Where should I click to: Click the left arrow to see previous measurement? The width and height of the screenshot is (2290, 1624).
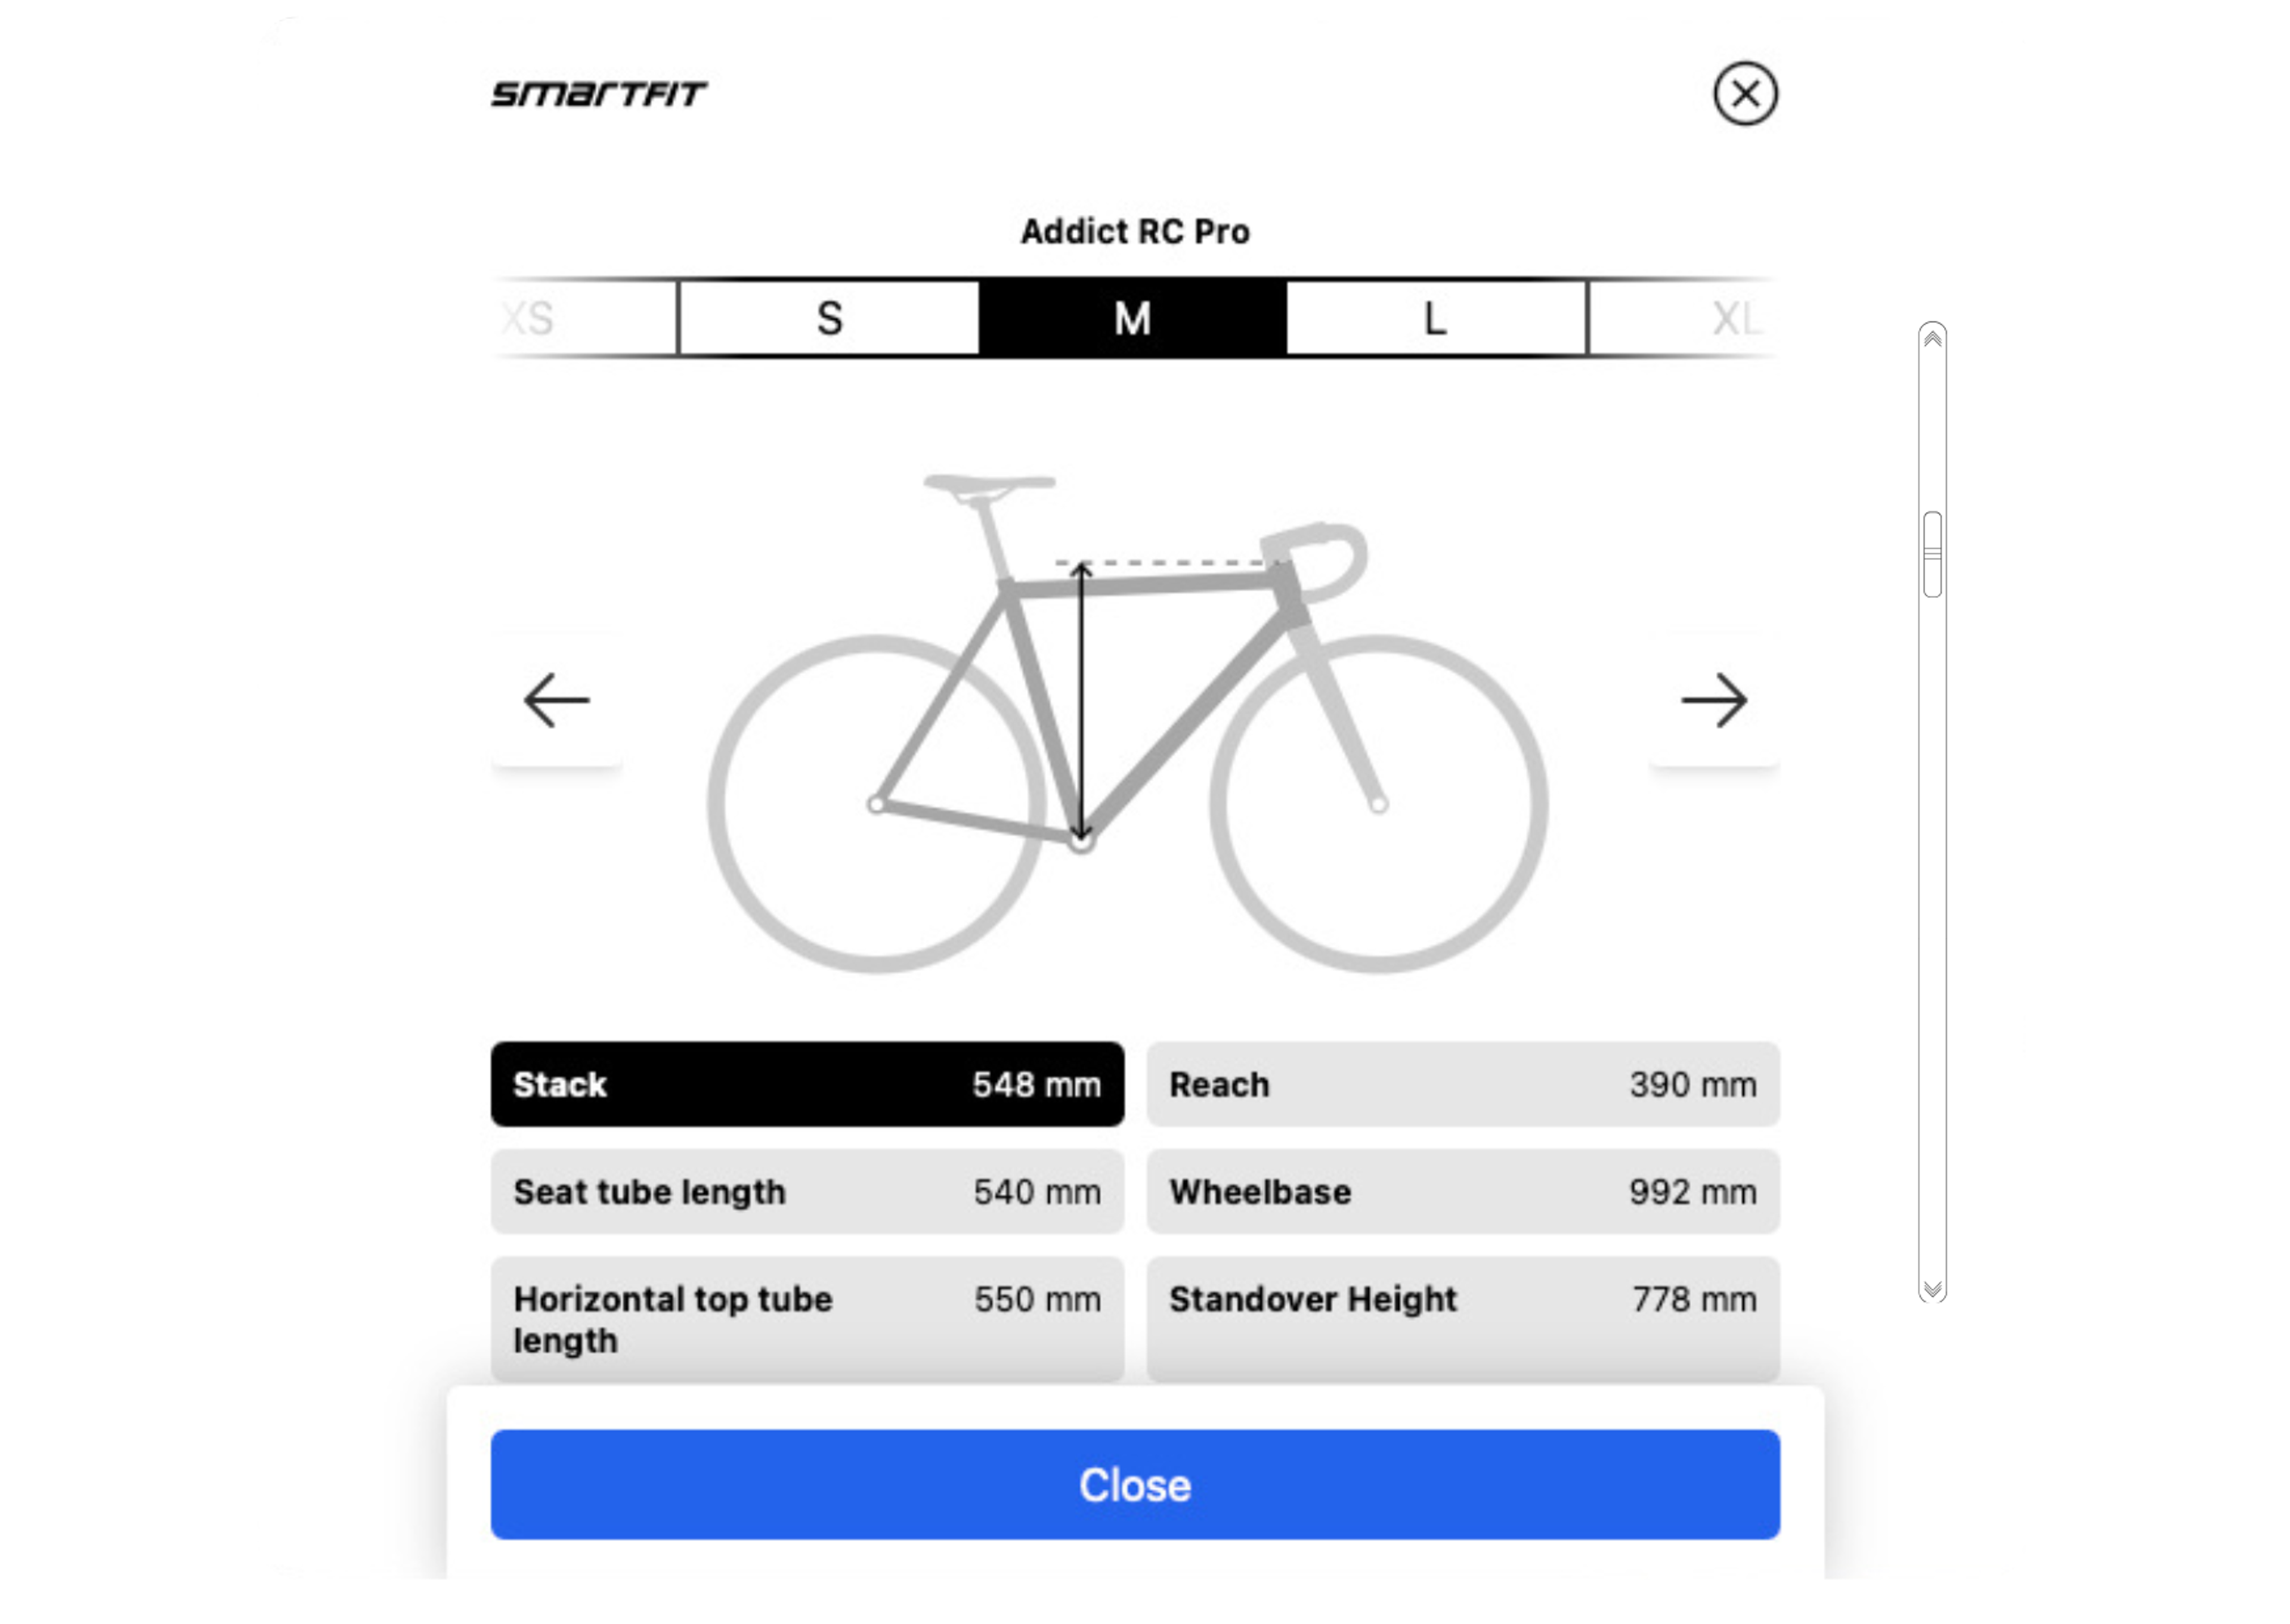tap(557, 700)
